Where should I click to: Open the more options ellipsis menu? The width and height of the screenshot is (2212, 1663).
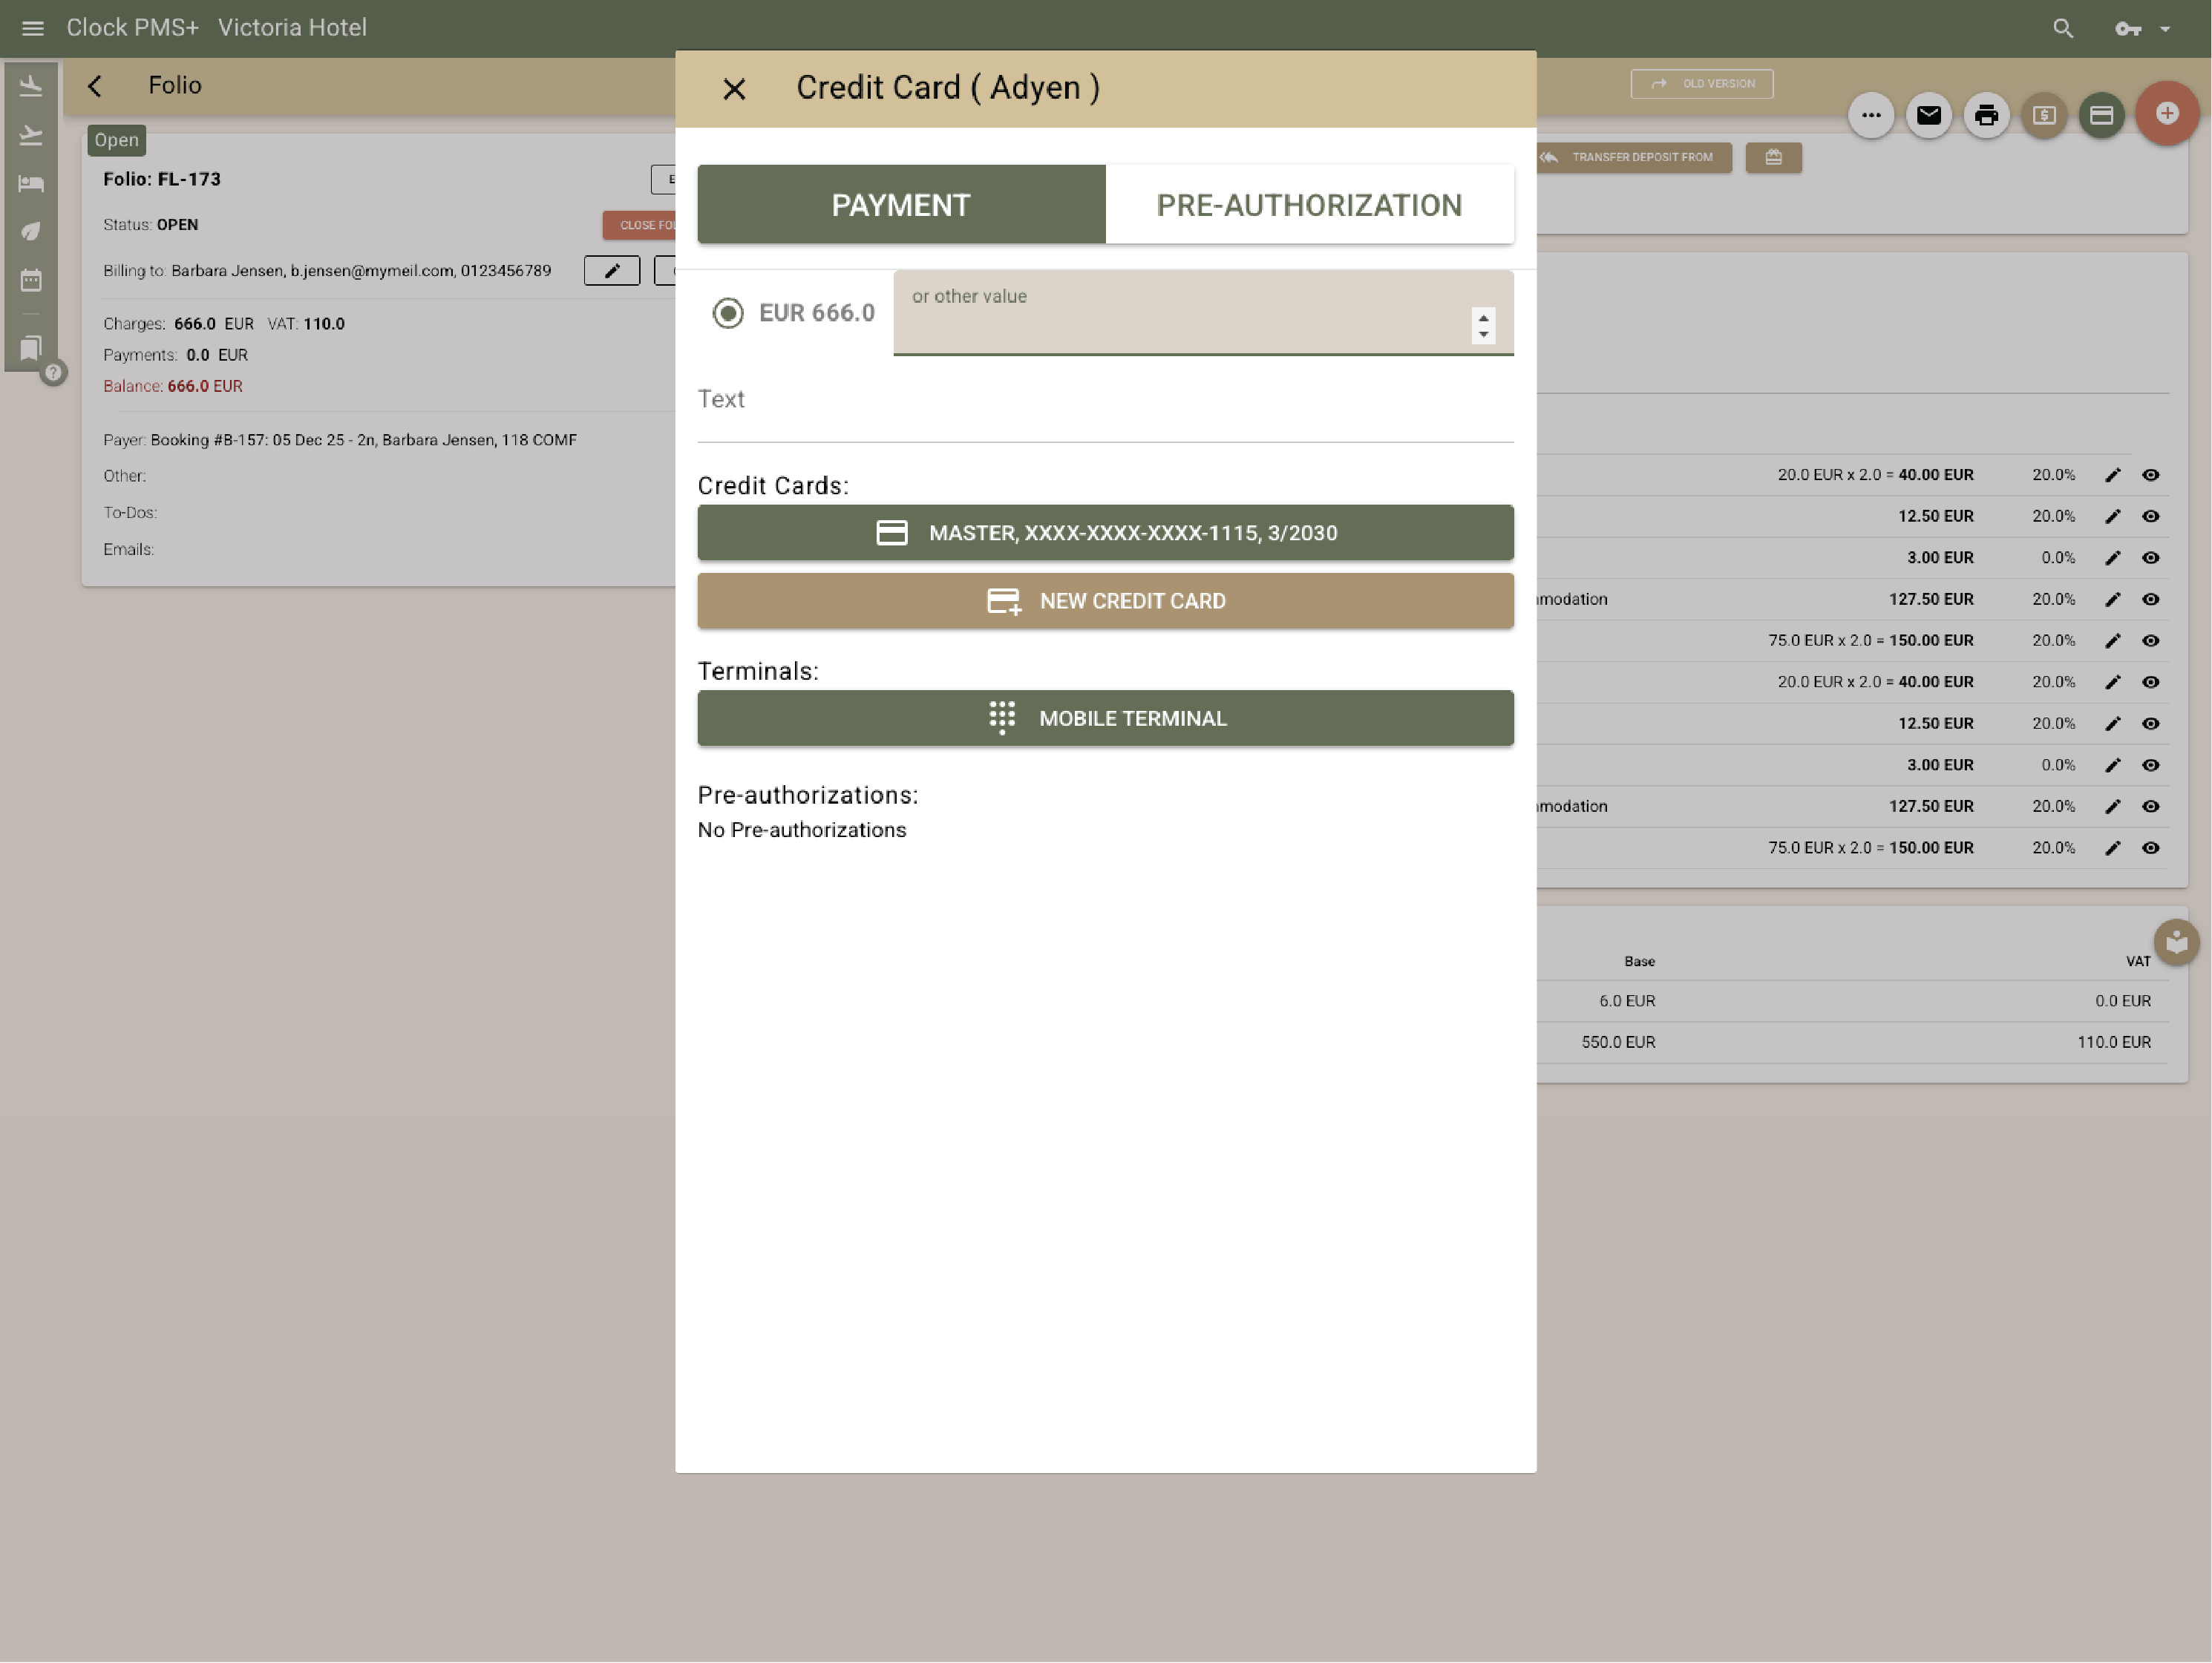(1871, 115)
